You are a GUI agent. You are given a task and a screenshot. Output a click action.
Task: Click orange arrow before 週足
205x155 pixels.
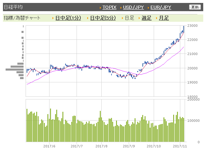(139, 18)
